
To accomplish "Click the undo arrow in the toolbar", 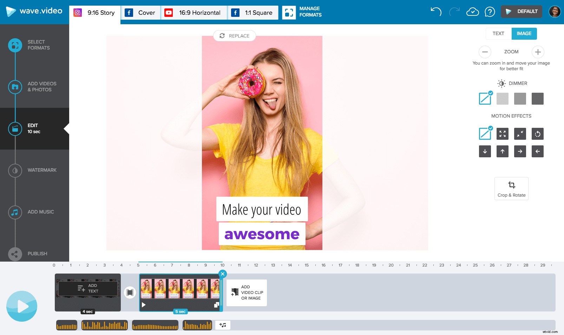I will pyautogui.click(x=436, y=12).
